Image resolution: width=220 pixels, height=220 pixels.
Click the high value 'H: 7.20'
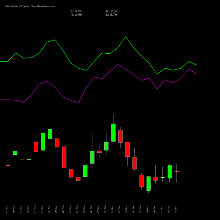coord(111,11)
